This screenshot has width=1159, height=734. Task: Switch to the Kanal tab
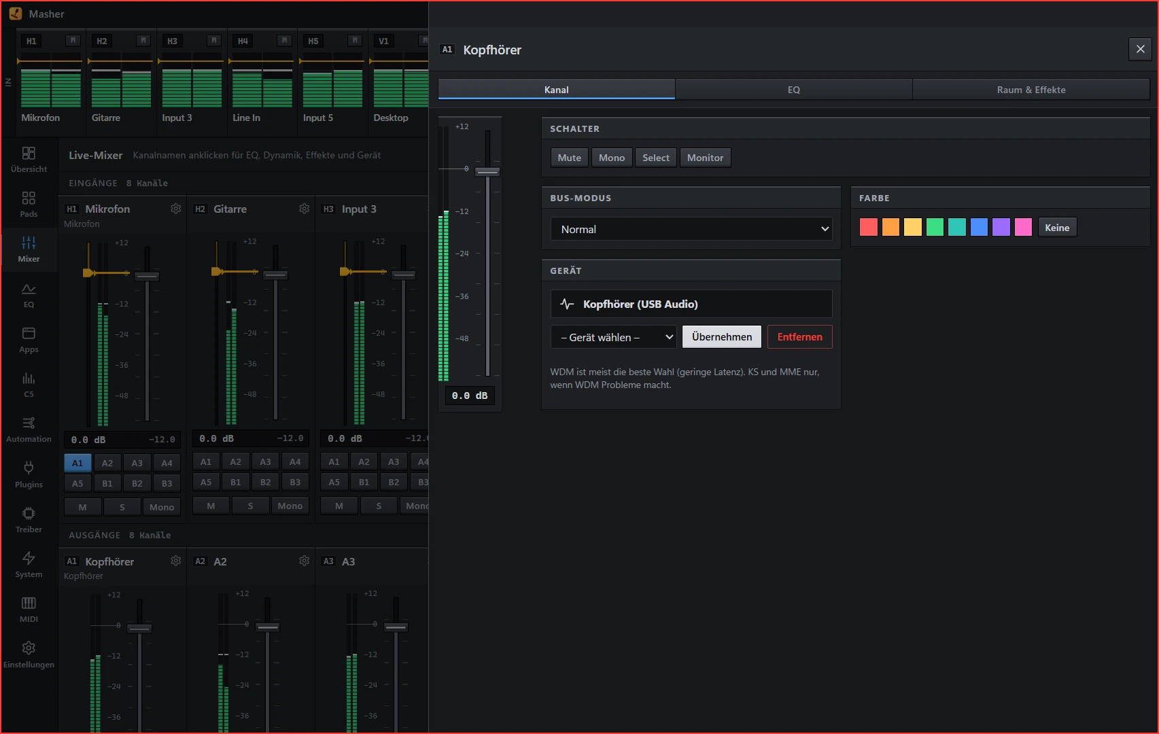[557, 90]
